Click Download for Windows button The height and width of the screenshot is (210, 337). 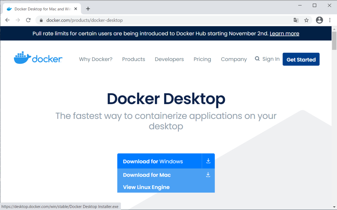[160, 161]
